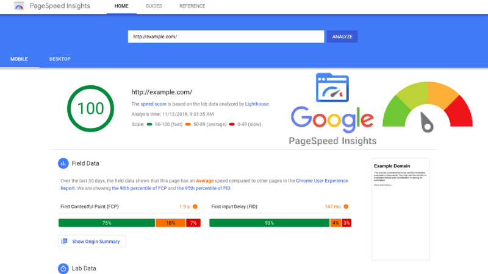The image size is (488, 274).
Task: Click the colorful speed gauge graphic
Action: pyautogui.click(x=428, y=107)
